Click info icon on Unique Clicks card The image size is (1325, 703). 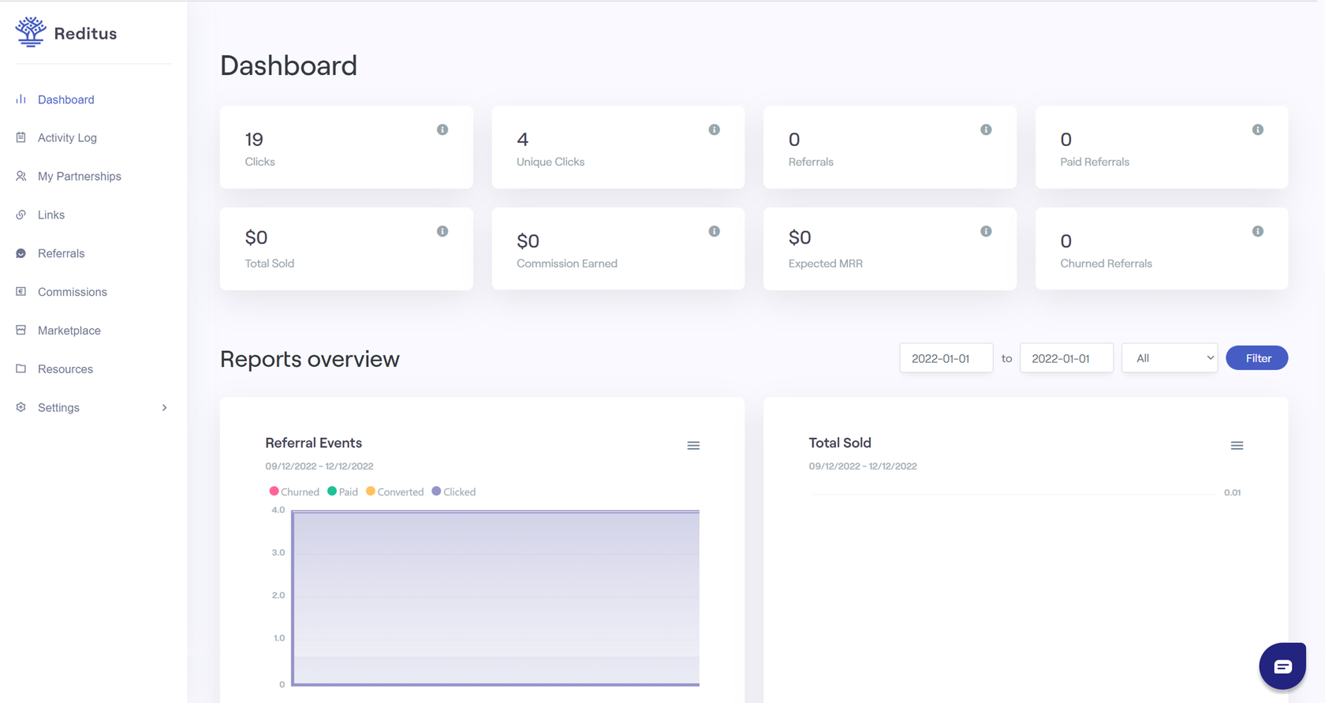point(714,129)
